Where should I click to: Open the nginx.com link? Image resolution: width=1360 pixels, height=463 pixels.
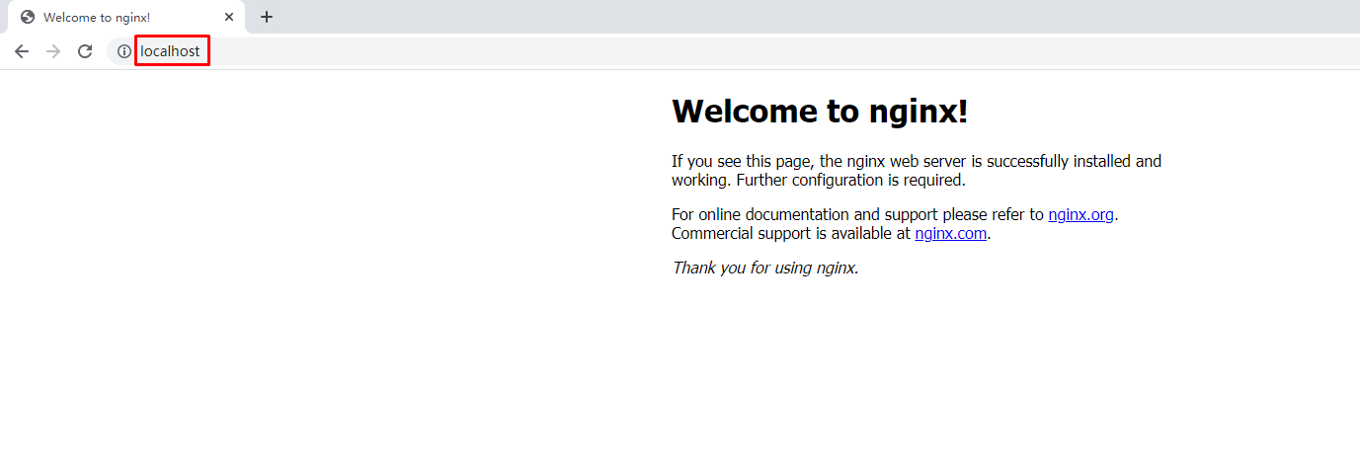tap(950, 234)
